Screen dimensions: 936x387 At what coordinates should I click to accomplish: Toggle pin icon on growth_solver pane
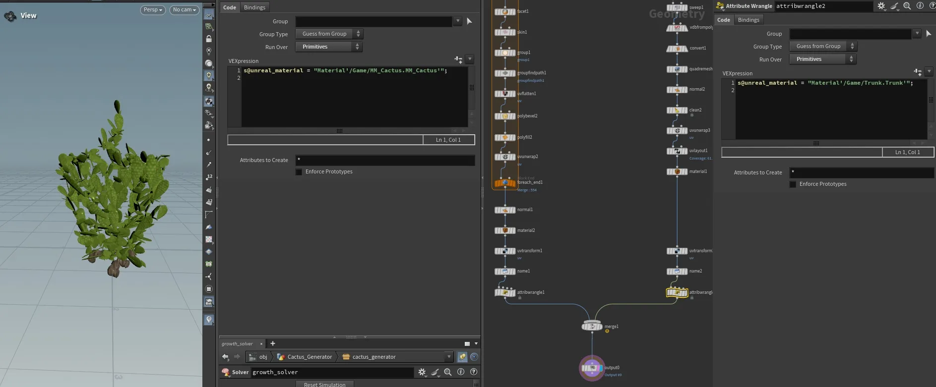tap(462, 357)
